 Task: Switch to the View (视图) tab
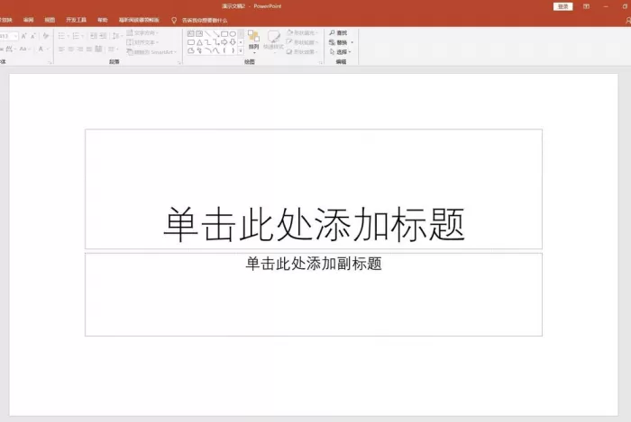coord(50,20)
